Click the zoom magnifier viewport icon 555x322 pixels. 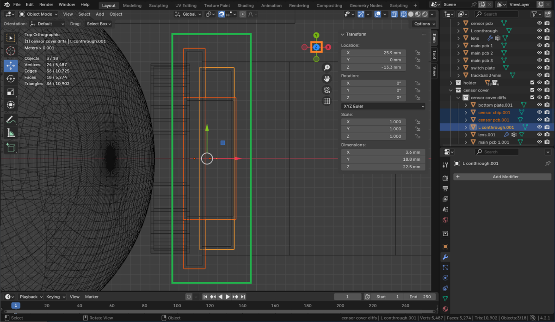pos(327,67)
